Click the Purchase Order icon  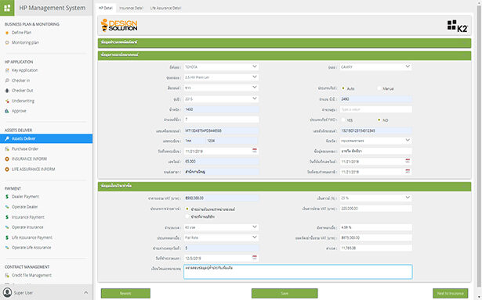click(x=7, y=149)
